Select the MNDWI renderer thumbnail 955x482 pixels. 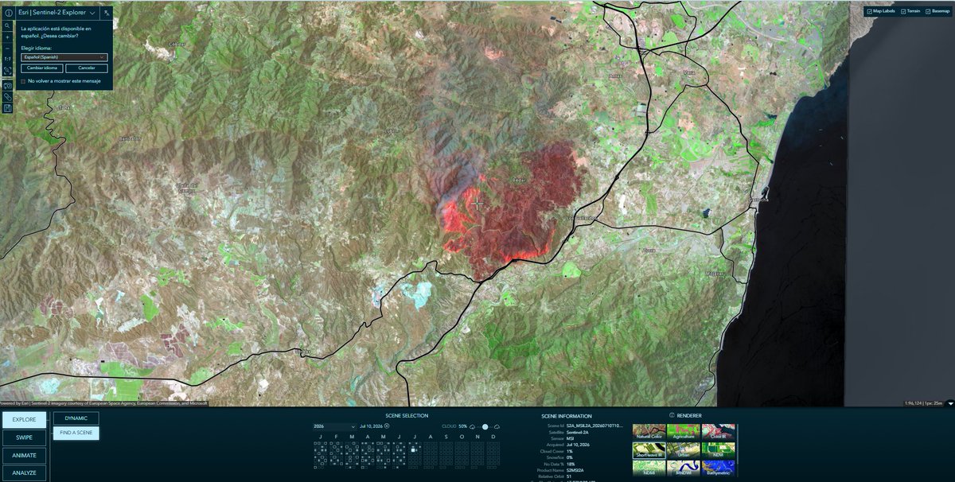pos(684,469)
